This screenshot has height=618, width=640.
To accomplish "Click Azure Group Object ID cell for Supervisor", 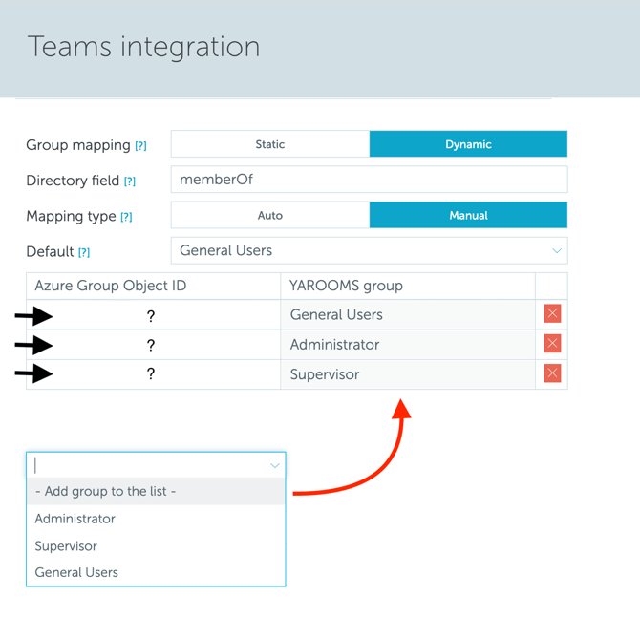I will pos(151,374).
